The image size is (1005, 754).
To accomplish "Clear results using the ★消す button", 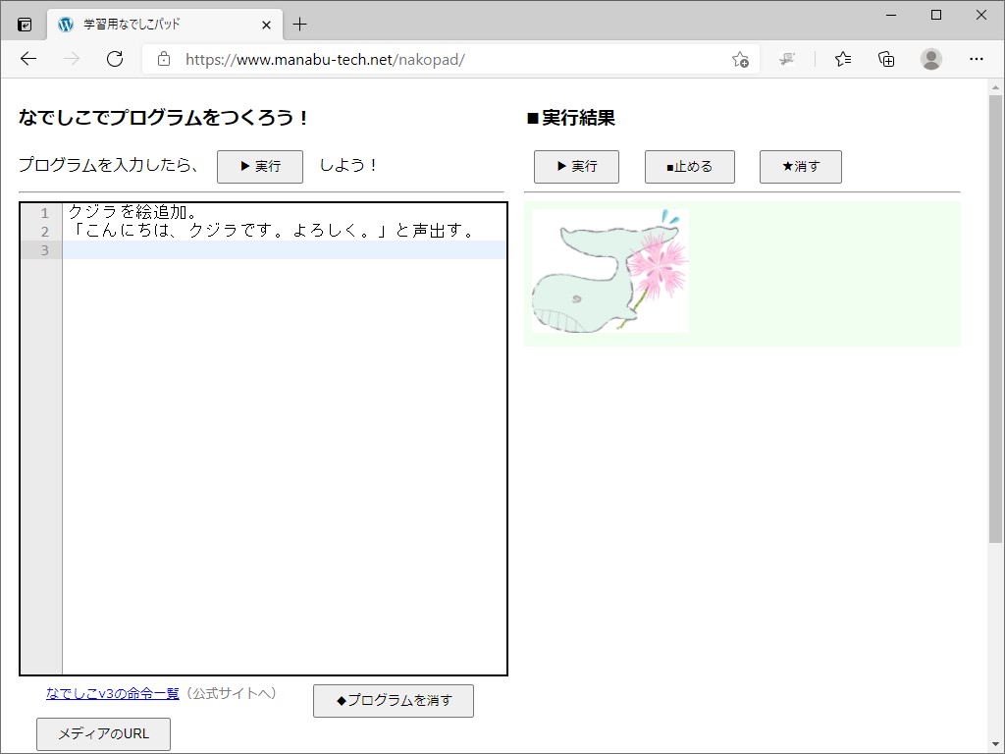I will (x=800, y=166).
